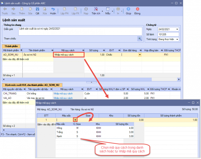
Task: Choose the Hồng row in color list
Action: (59, 128)
